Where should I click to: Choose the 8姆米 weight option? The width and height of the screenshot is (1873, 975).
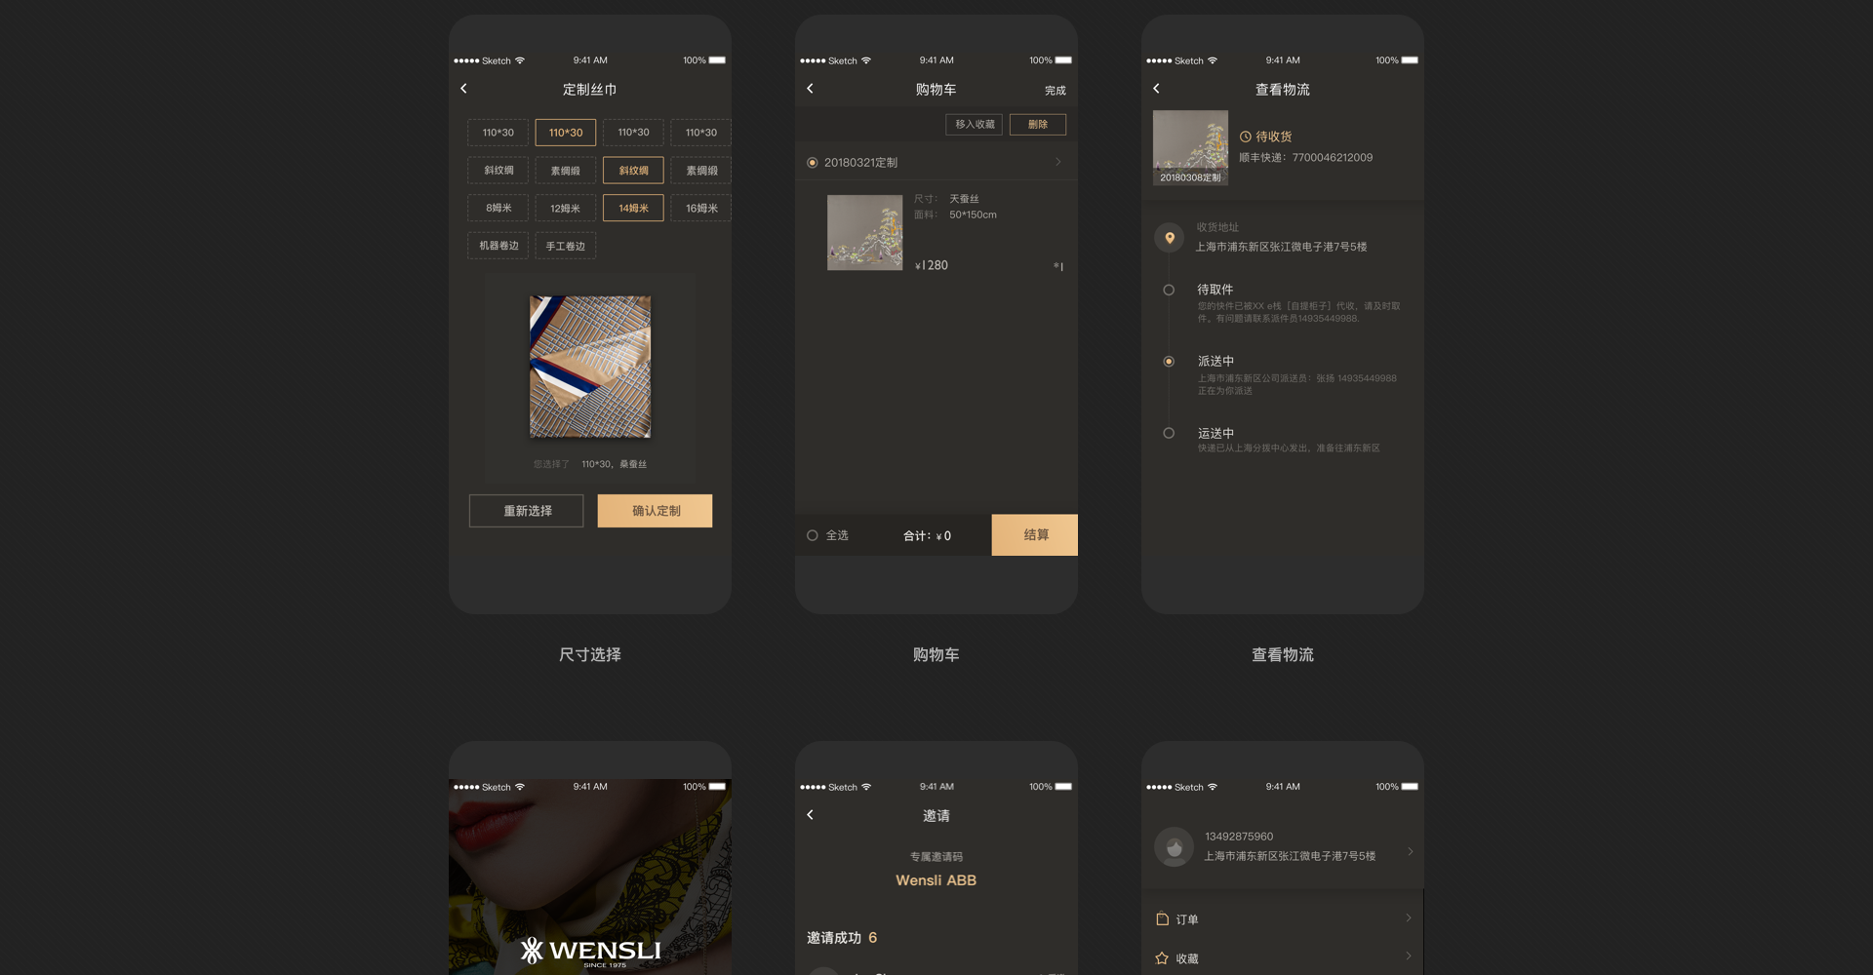[x=498, y=208]
